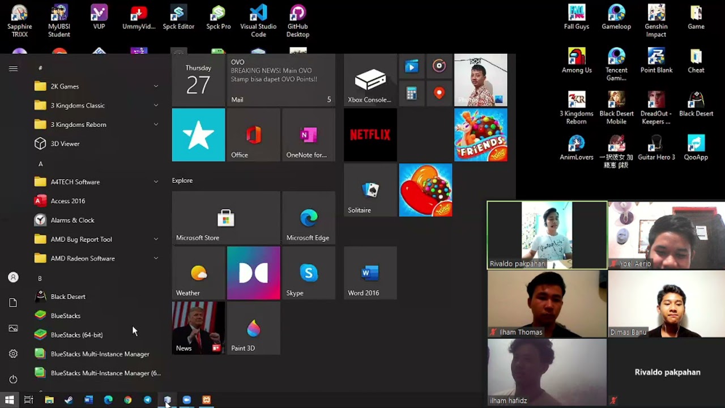Open Telegram from the taskbar
This screenshot has height=408, width=725.
pyautogui.click(x=147, y=400)
